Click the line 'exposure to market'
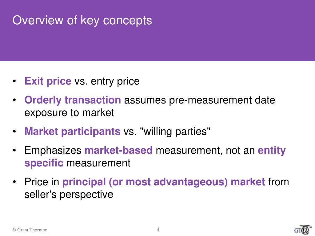 pos(69,112)
